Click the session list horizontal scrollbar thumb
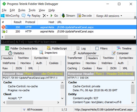This screenshot has height=112, width=137. click(36, 37)
